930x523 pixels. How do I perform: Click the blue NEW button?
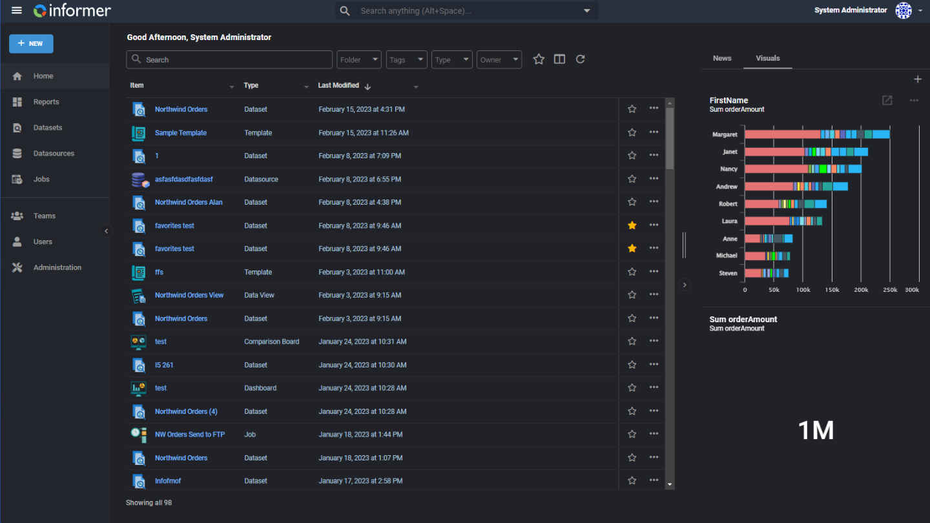pyautogui.click(x=31, y=44)
